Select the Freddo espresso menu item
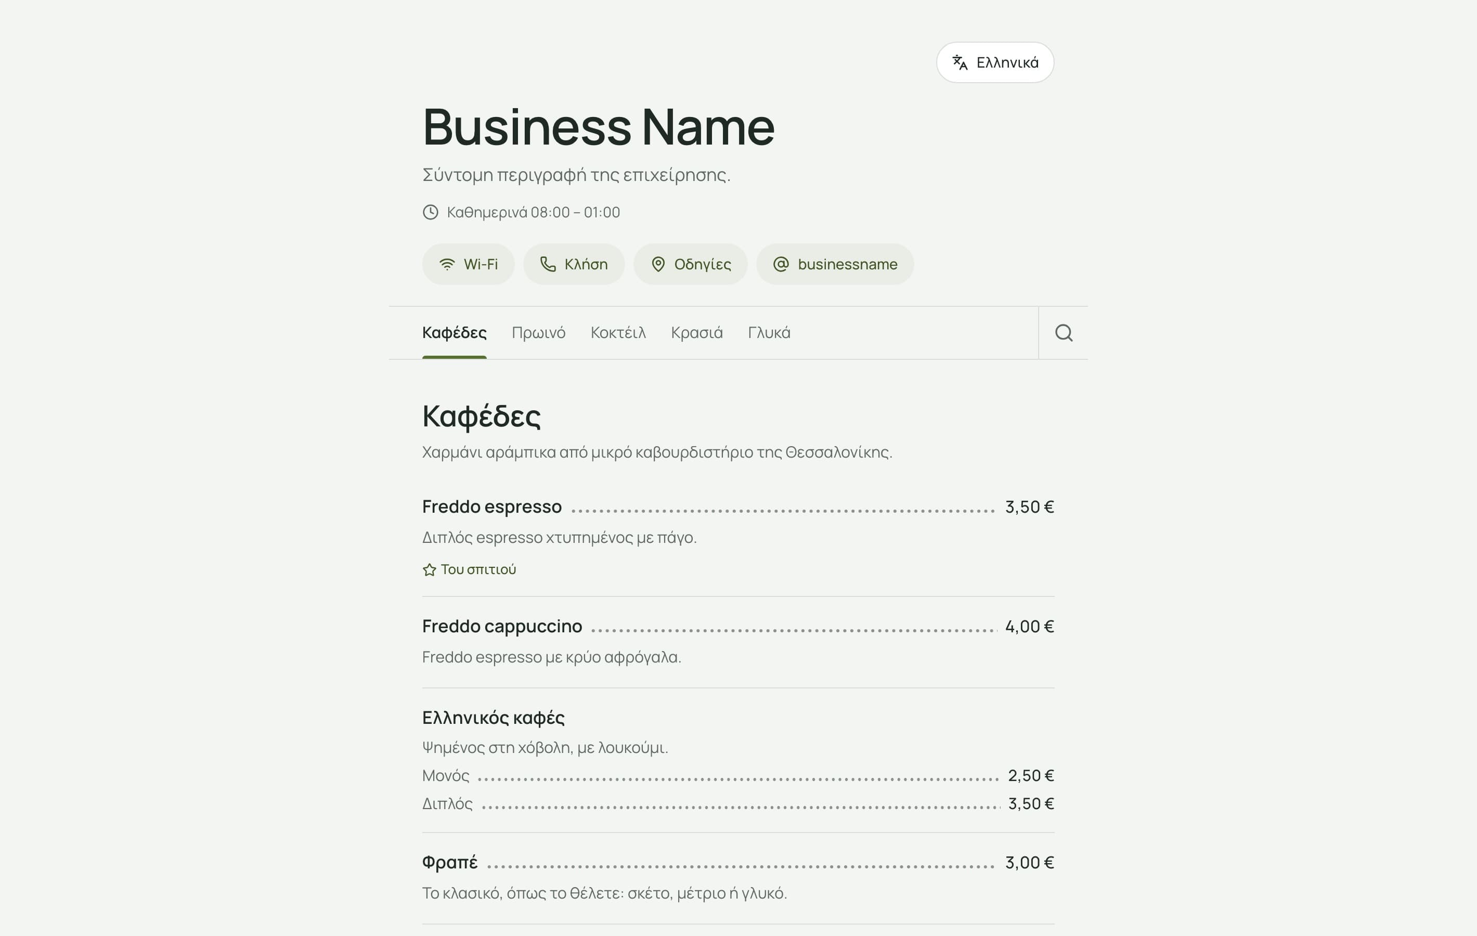The image size is (1477, 936). click(738, 537)
